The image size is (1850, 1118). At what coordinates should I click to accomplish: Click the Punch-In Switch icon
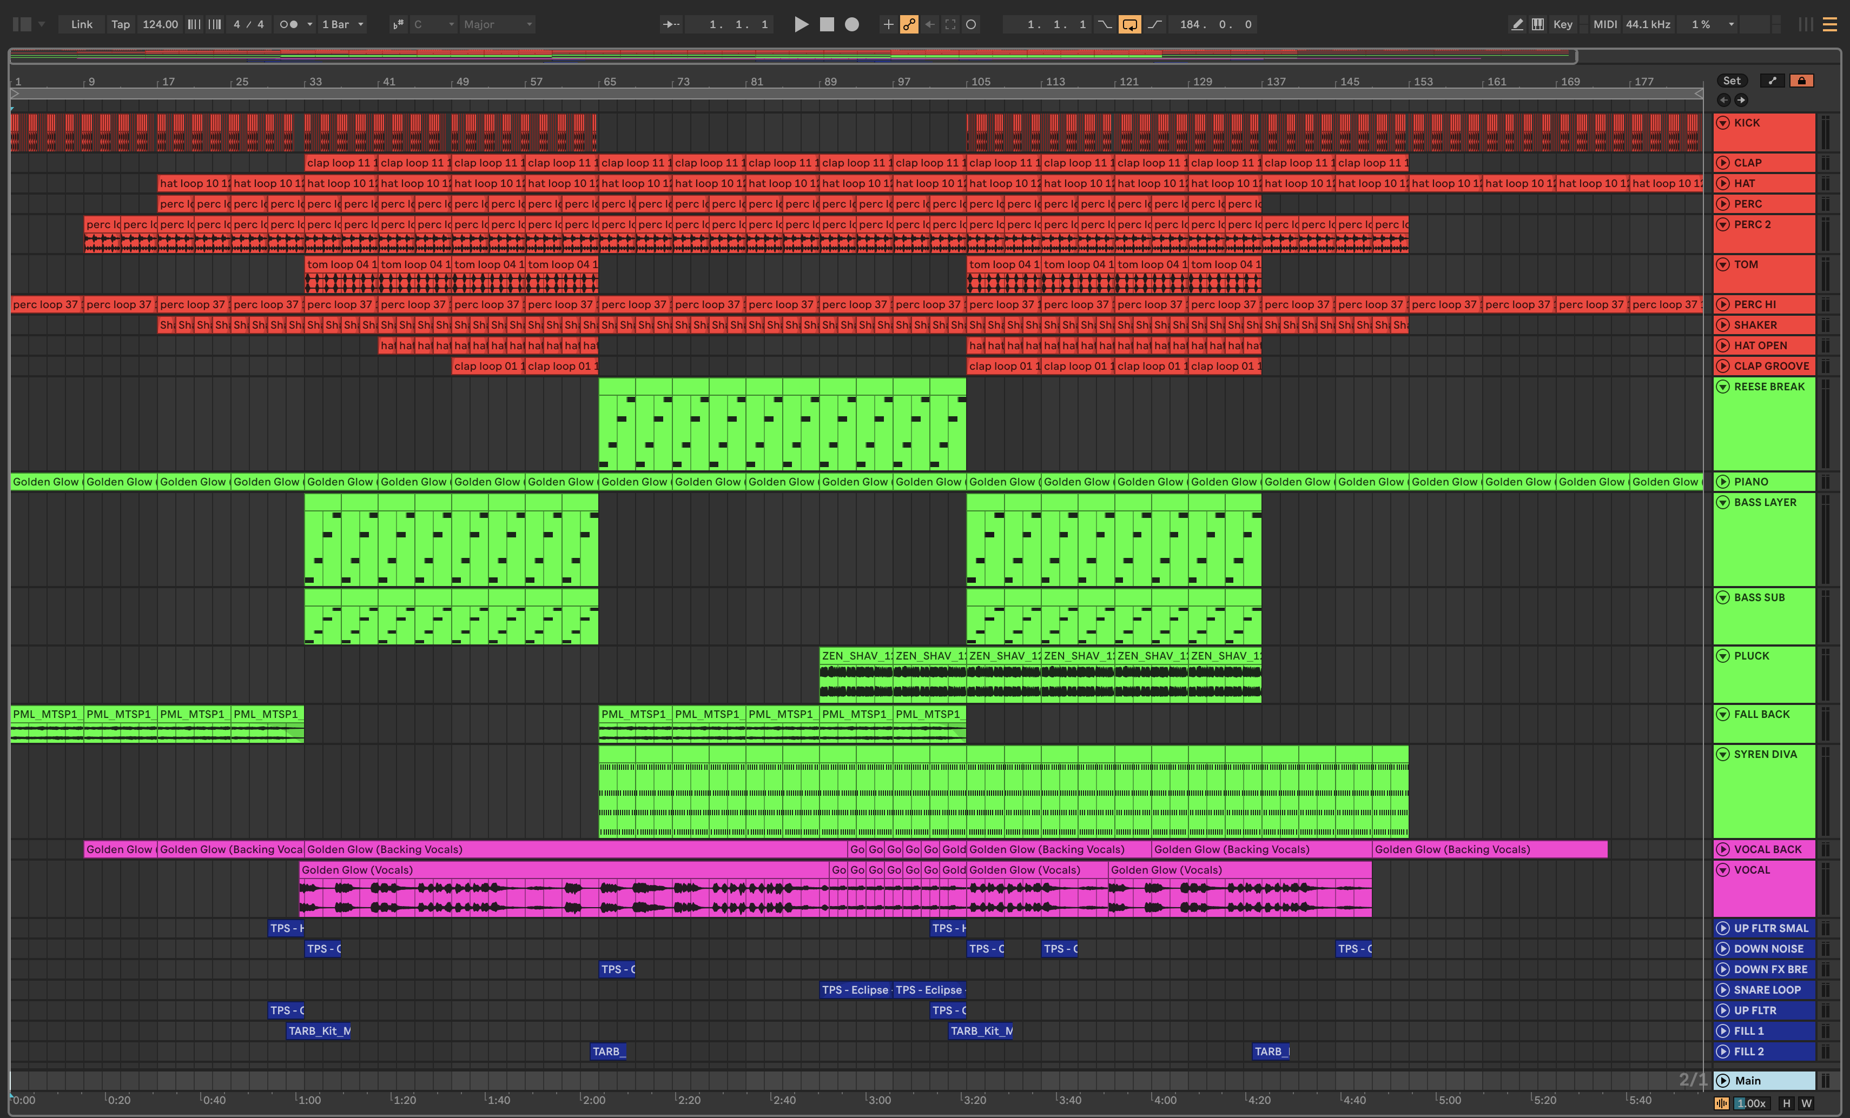(1105, 25)
